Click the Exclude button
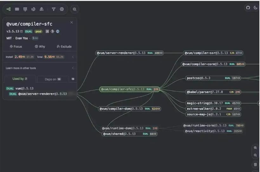Screen dimensions: 260x172 [64, 47]
